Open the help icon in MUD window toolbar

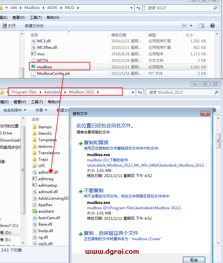(x=212, y=26)
